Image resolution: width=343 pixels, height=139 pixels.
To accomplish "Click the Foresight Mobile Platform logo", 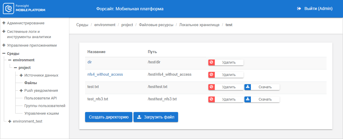I will [24, 9].
